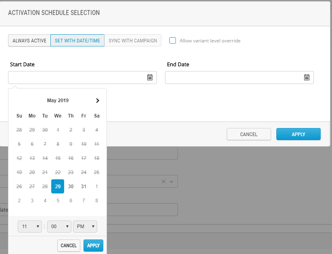332x254 pixels.
Task: Open the AM/PM dropdown
Action: [85, 227]
